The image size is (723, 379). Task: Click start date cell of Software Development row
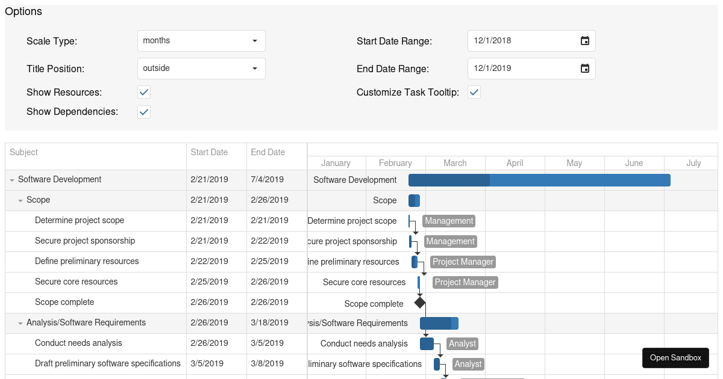point(216,180)
